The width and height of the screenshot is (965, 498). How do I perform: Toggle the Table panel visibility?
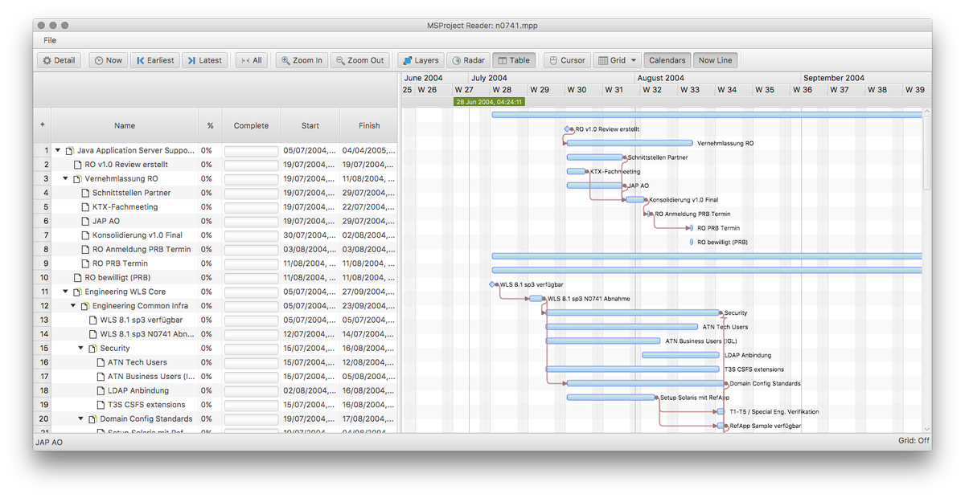[x=512, y=60]
